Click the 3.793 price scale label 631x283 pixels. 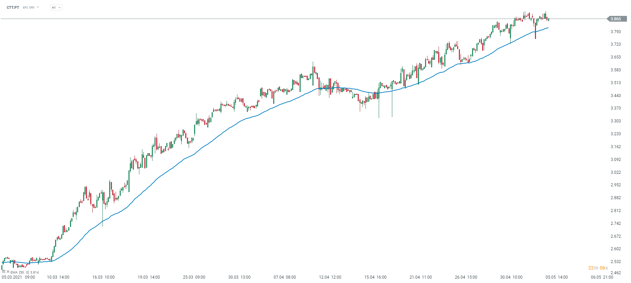pos(615,32)
